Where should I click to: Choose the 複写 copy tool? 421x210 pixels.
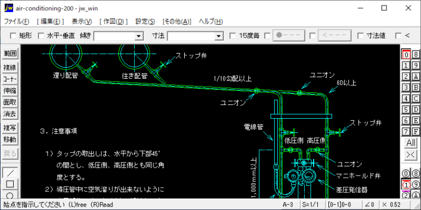pos(10,128)
